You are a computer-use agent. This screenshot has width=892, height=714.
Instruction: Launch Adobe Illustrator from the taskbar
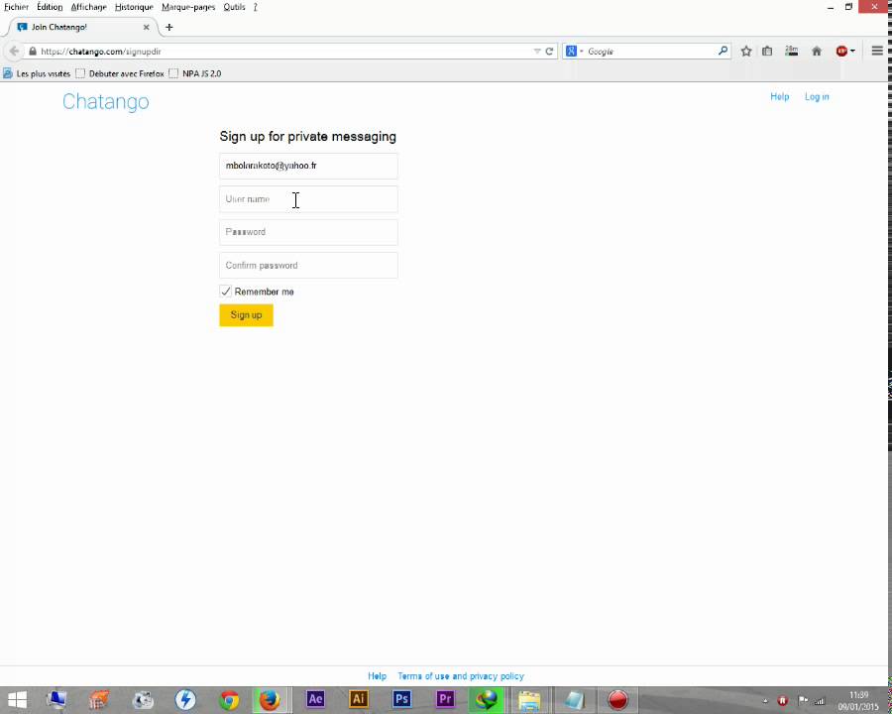(x=358, y=700)
